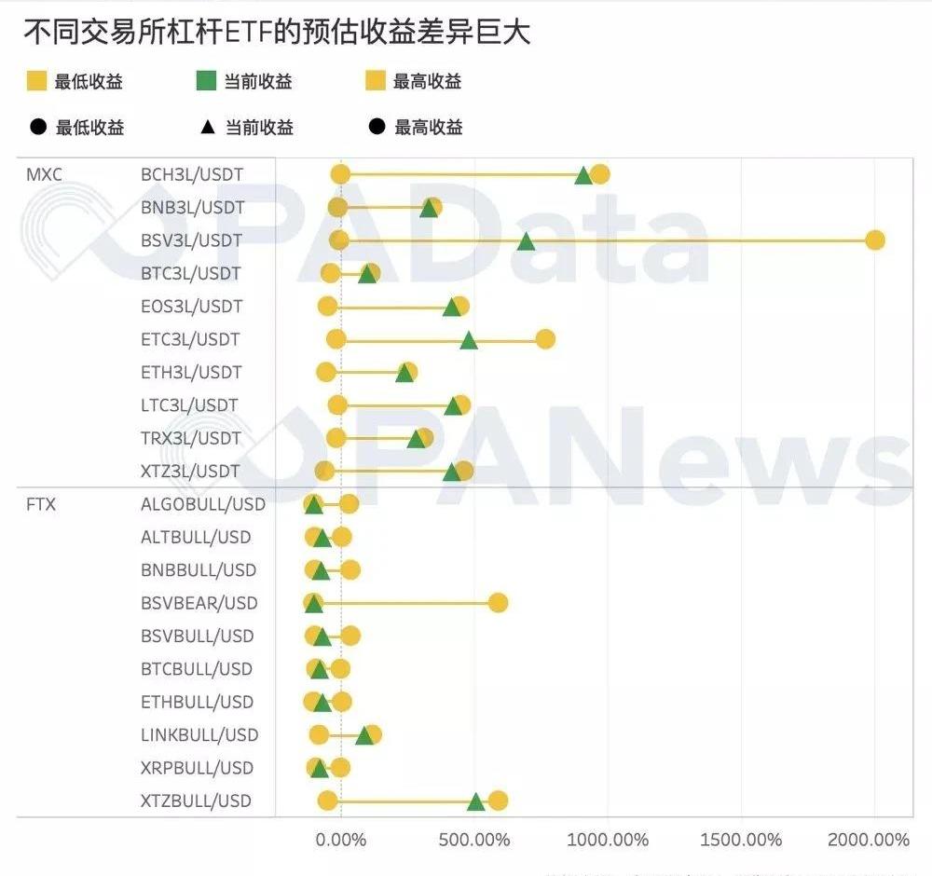
Task: Click the 1000.00% axis tick label
Action: [x=608, y=840]
